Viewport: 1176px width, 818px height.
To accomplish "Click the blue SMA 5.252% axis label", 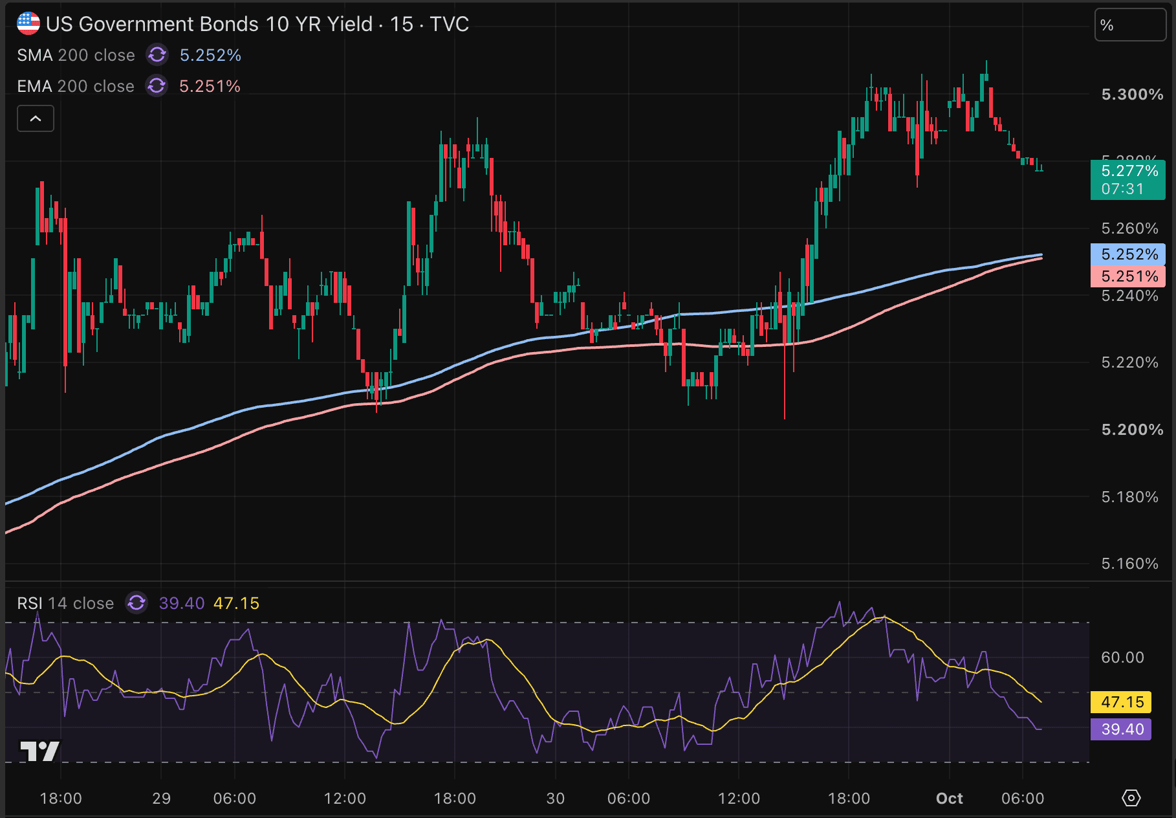I will (x=1127, y=254).
